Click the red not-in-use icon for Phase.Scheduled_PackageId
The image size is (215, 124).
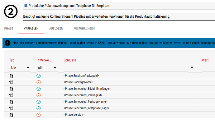tap(39, 95)
